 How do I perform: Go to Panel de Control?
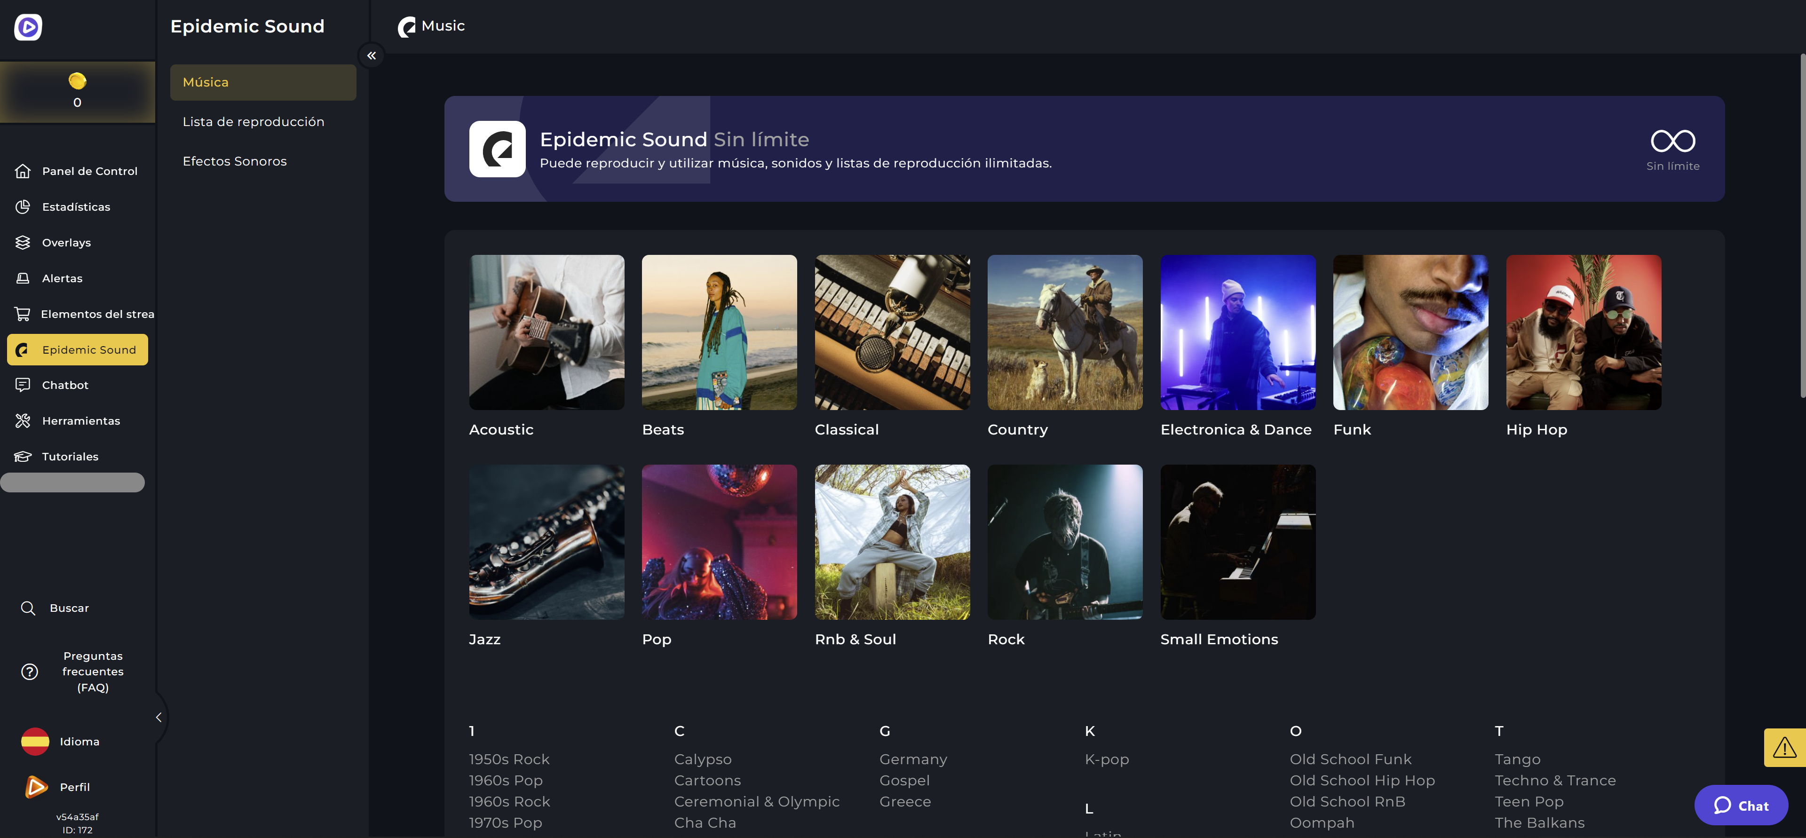click(x=90, y=171)
